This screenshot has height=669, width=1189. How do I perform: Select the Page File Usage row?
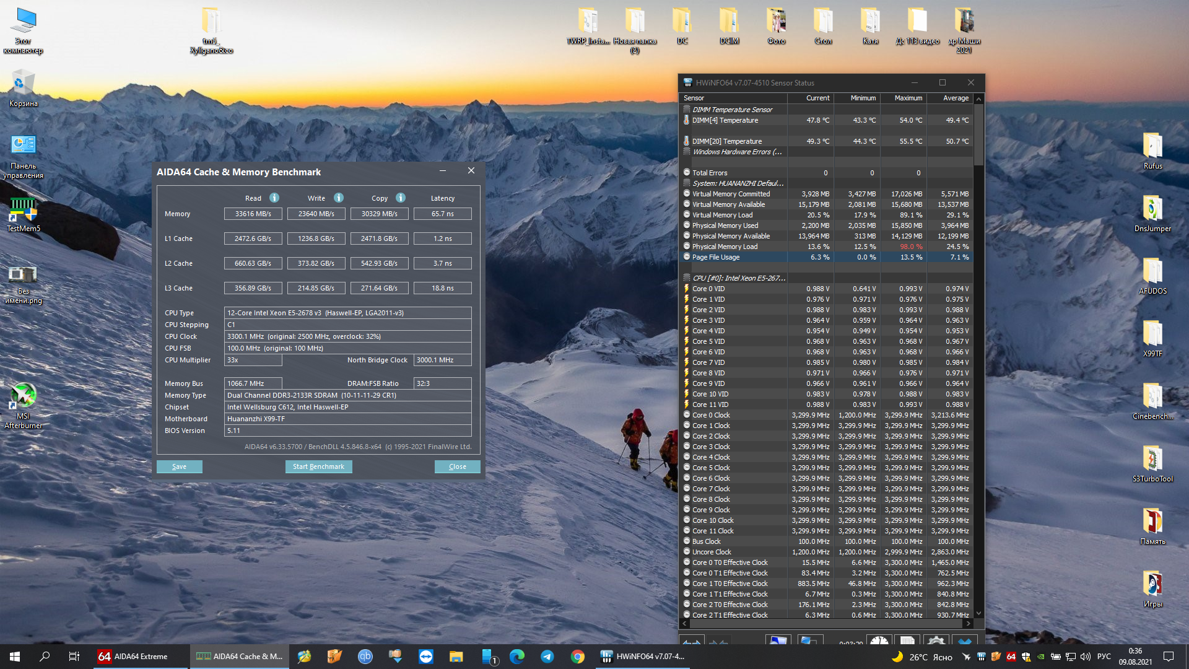coord(716,257)
